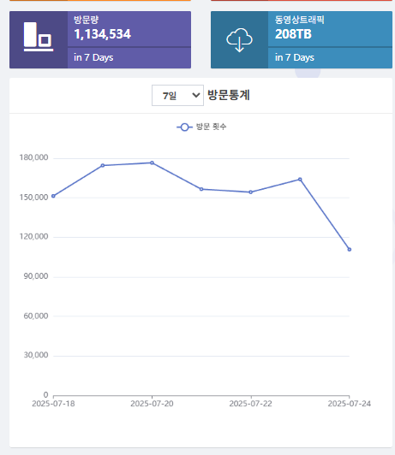Open the 7일 period dropdown

click(177, 96)
